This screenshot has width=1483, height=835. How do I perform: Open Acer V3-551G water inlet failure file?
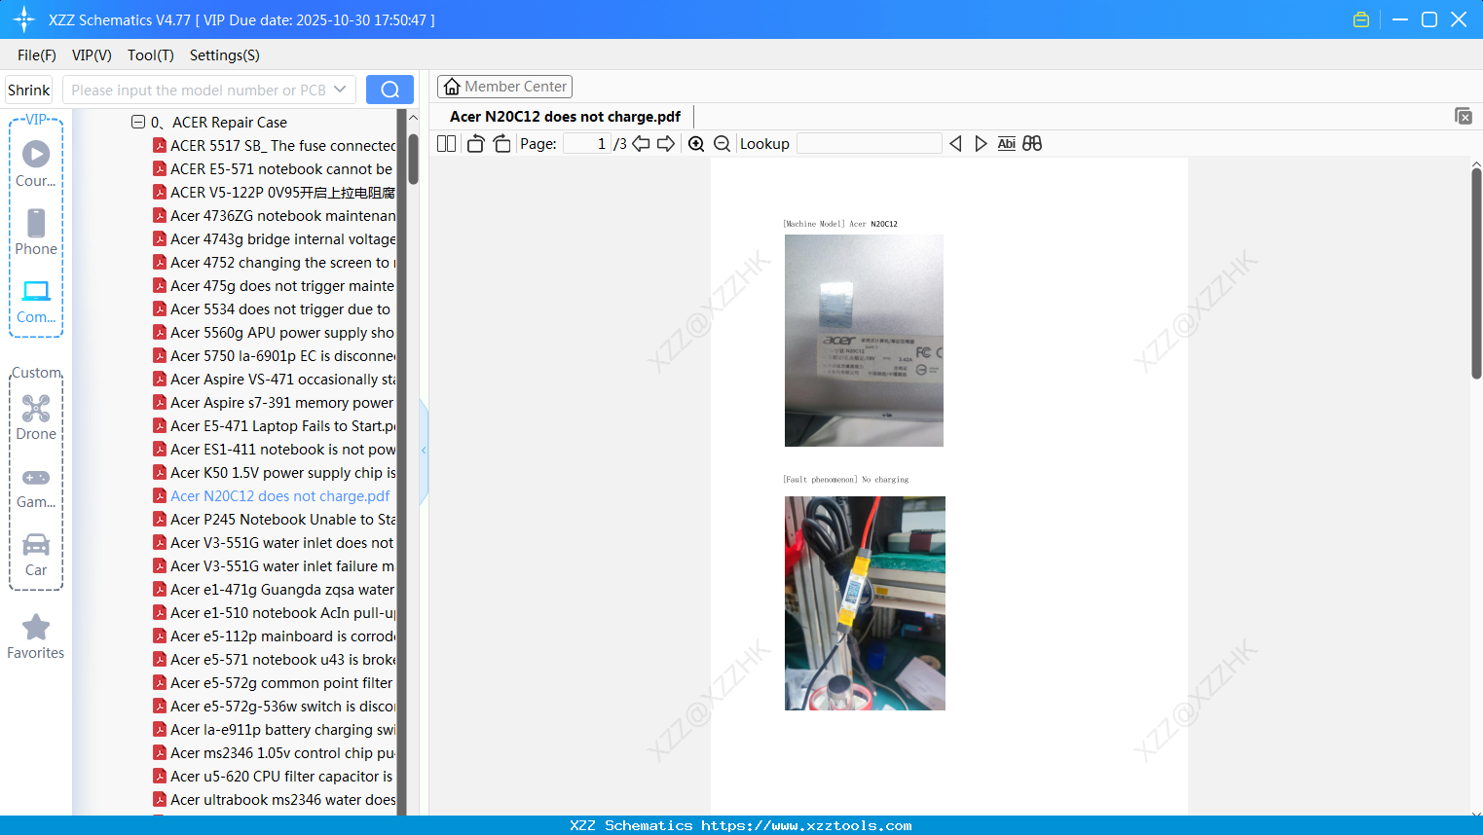pos(282,565)
